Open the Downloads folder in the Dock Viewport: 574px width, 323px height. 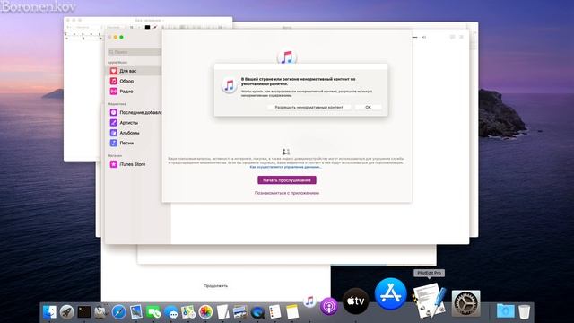(506, 311)
